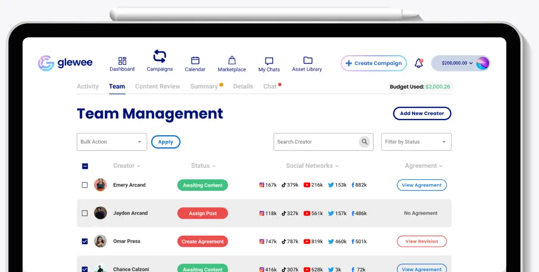Open the $200,000.00 account balance dropdown
This screenshot has height=272, width=539.
click(457, 63)
